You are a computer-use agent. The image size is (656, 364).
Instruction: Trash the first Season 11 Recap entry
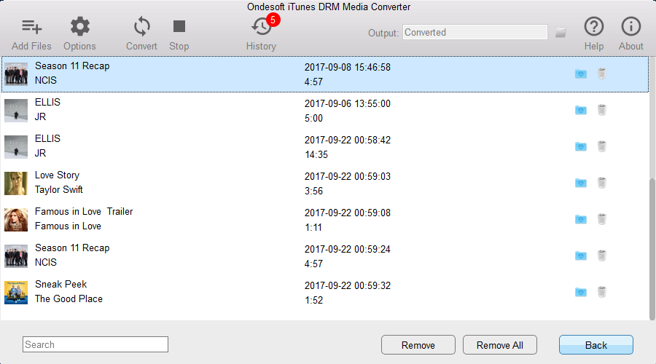tap(602, 74)
